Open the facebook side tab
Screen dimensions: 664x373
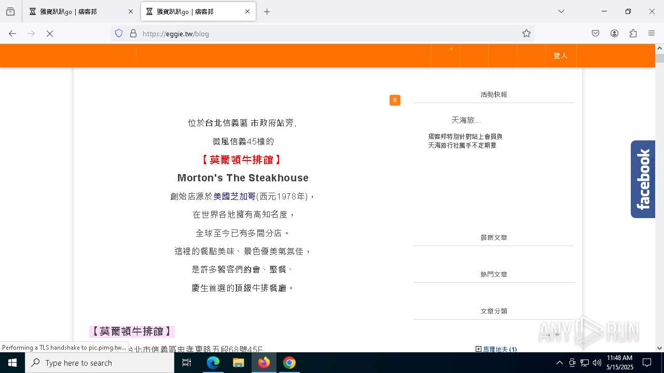tap(643, 179)
